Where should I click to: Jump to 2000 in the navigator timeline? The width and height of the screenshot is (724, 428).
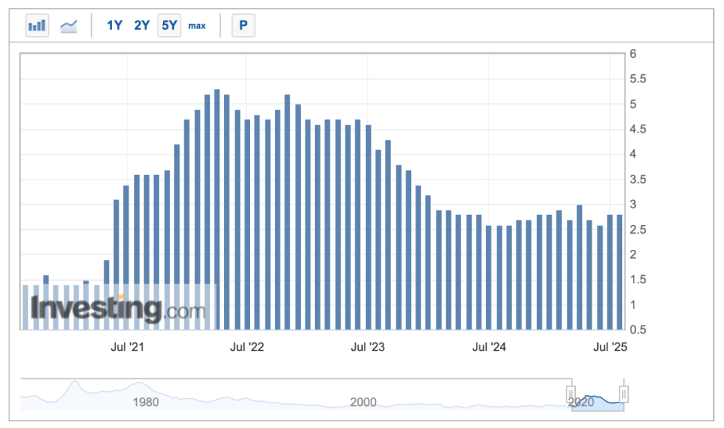363,403
